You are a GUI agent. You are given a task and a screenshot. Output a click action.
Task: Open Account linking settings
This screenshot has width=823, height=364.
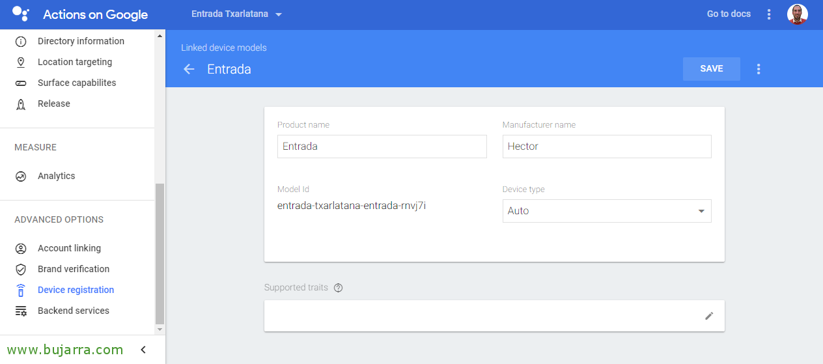point(69,248)
